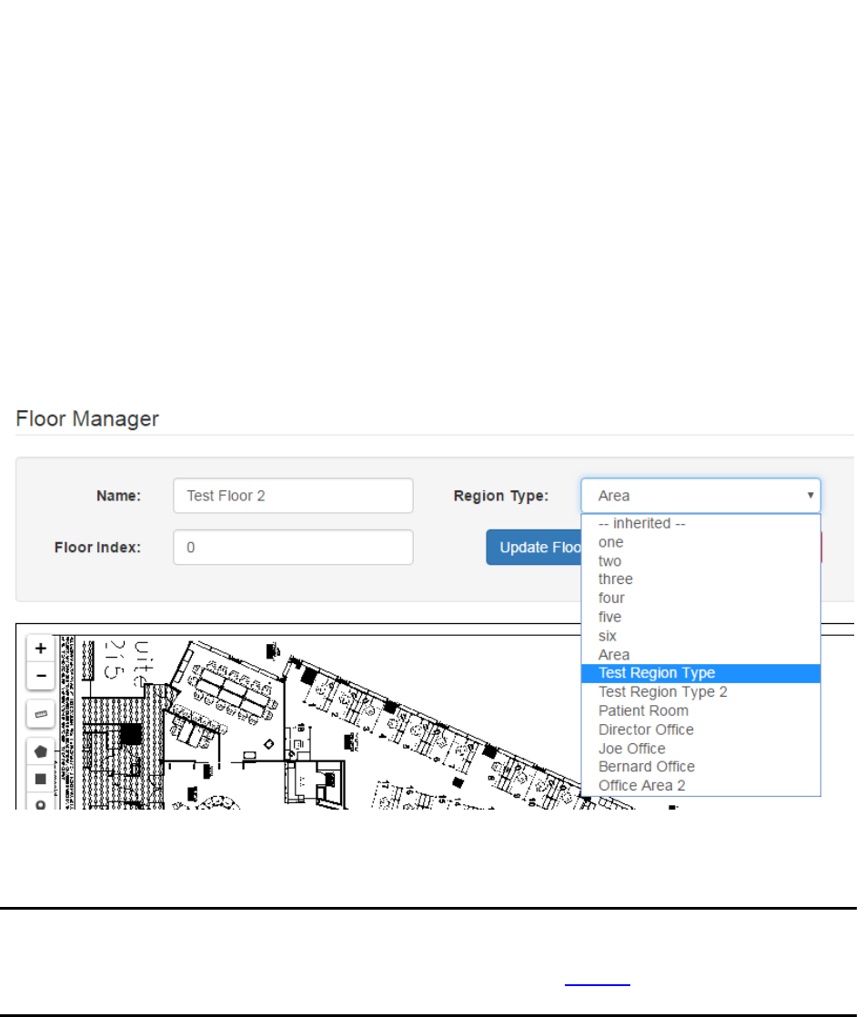The image size is (865, 1017).
Task: Zoom out on the floor plan map
Action: click(40, 675)
